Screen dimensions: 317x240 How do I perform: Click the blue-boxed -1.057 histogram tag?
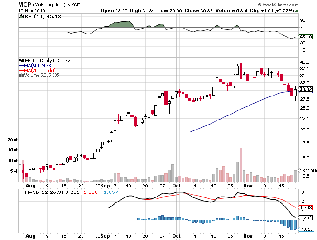coord(306,230)
